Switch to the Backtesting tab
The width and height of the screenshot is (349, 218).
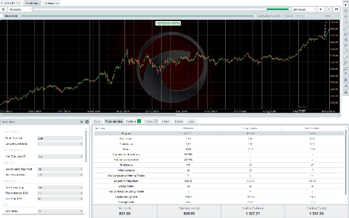32,3
